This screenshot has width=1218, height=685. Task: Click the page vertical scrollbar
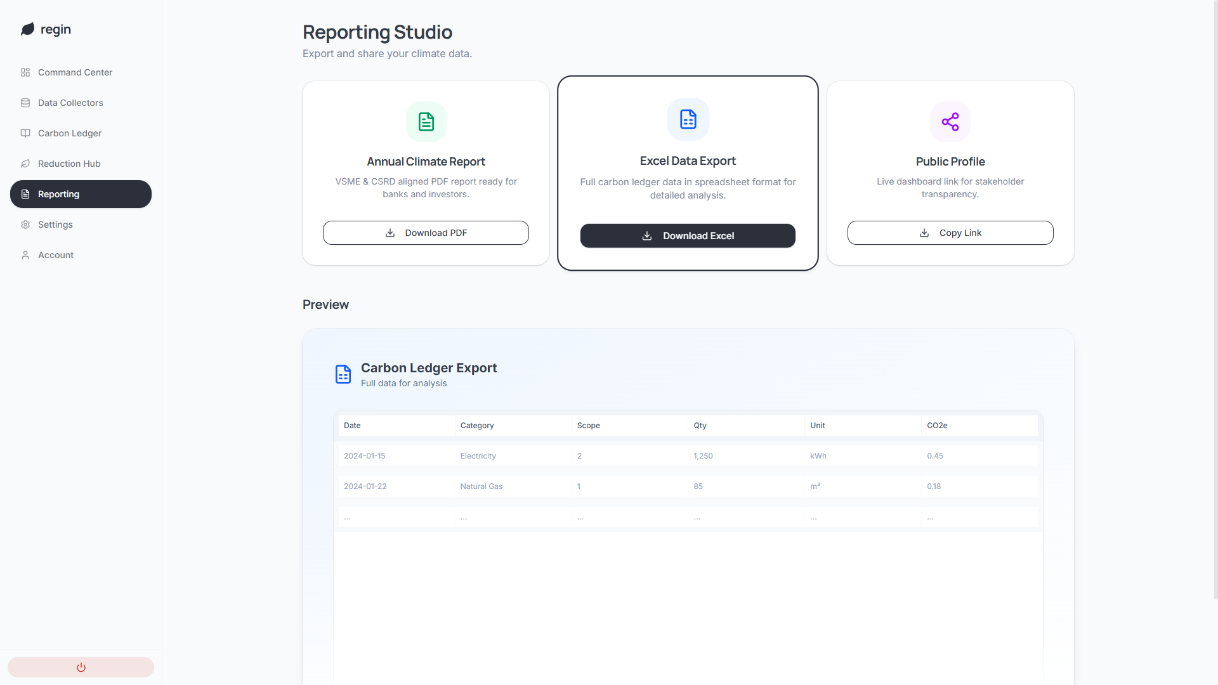click(1215, 299)
